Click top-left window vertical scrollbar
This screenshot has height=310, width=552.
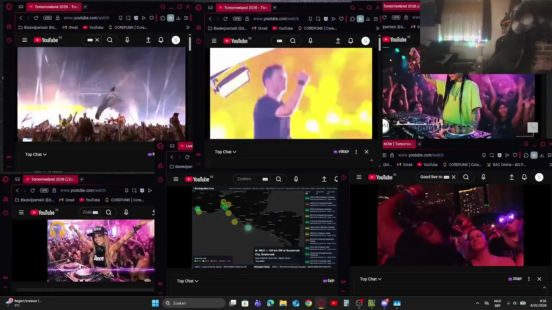189,43
